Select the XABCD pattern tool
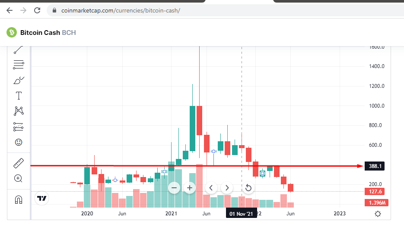 point(19,111)
